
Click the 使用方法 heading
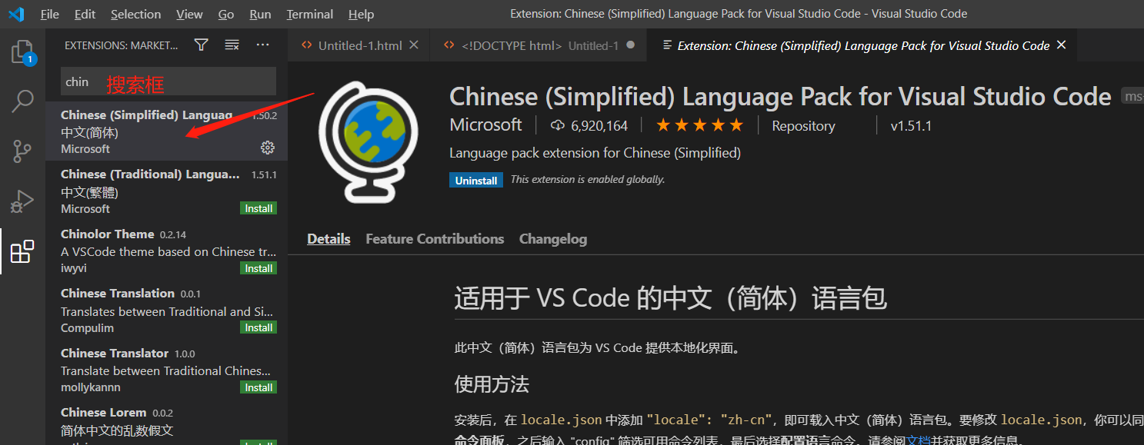coord(492,384)
